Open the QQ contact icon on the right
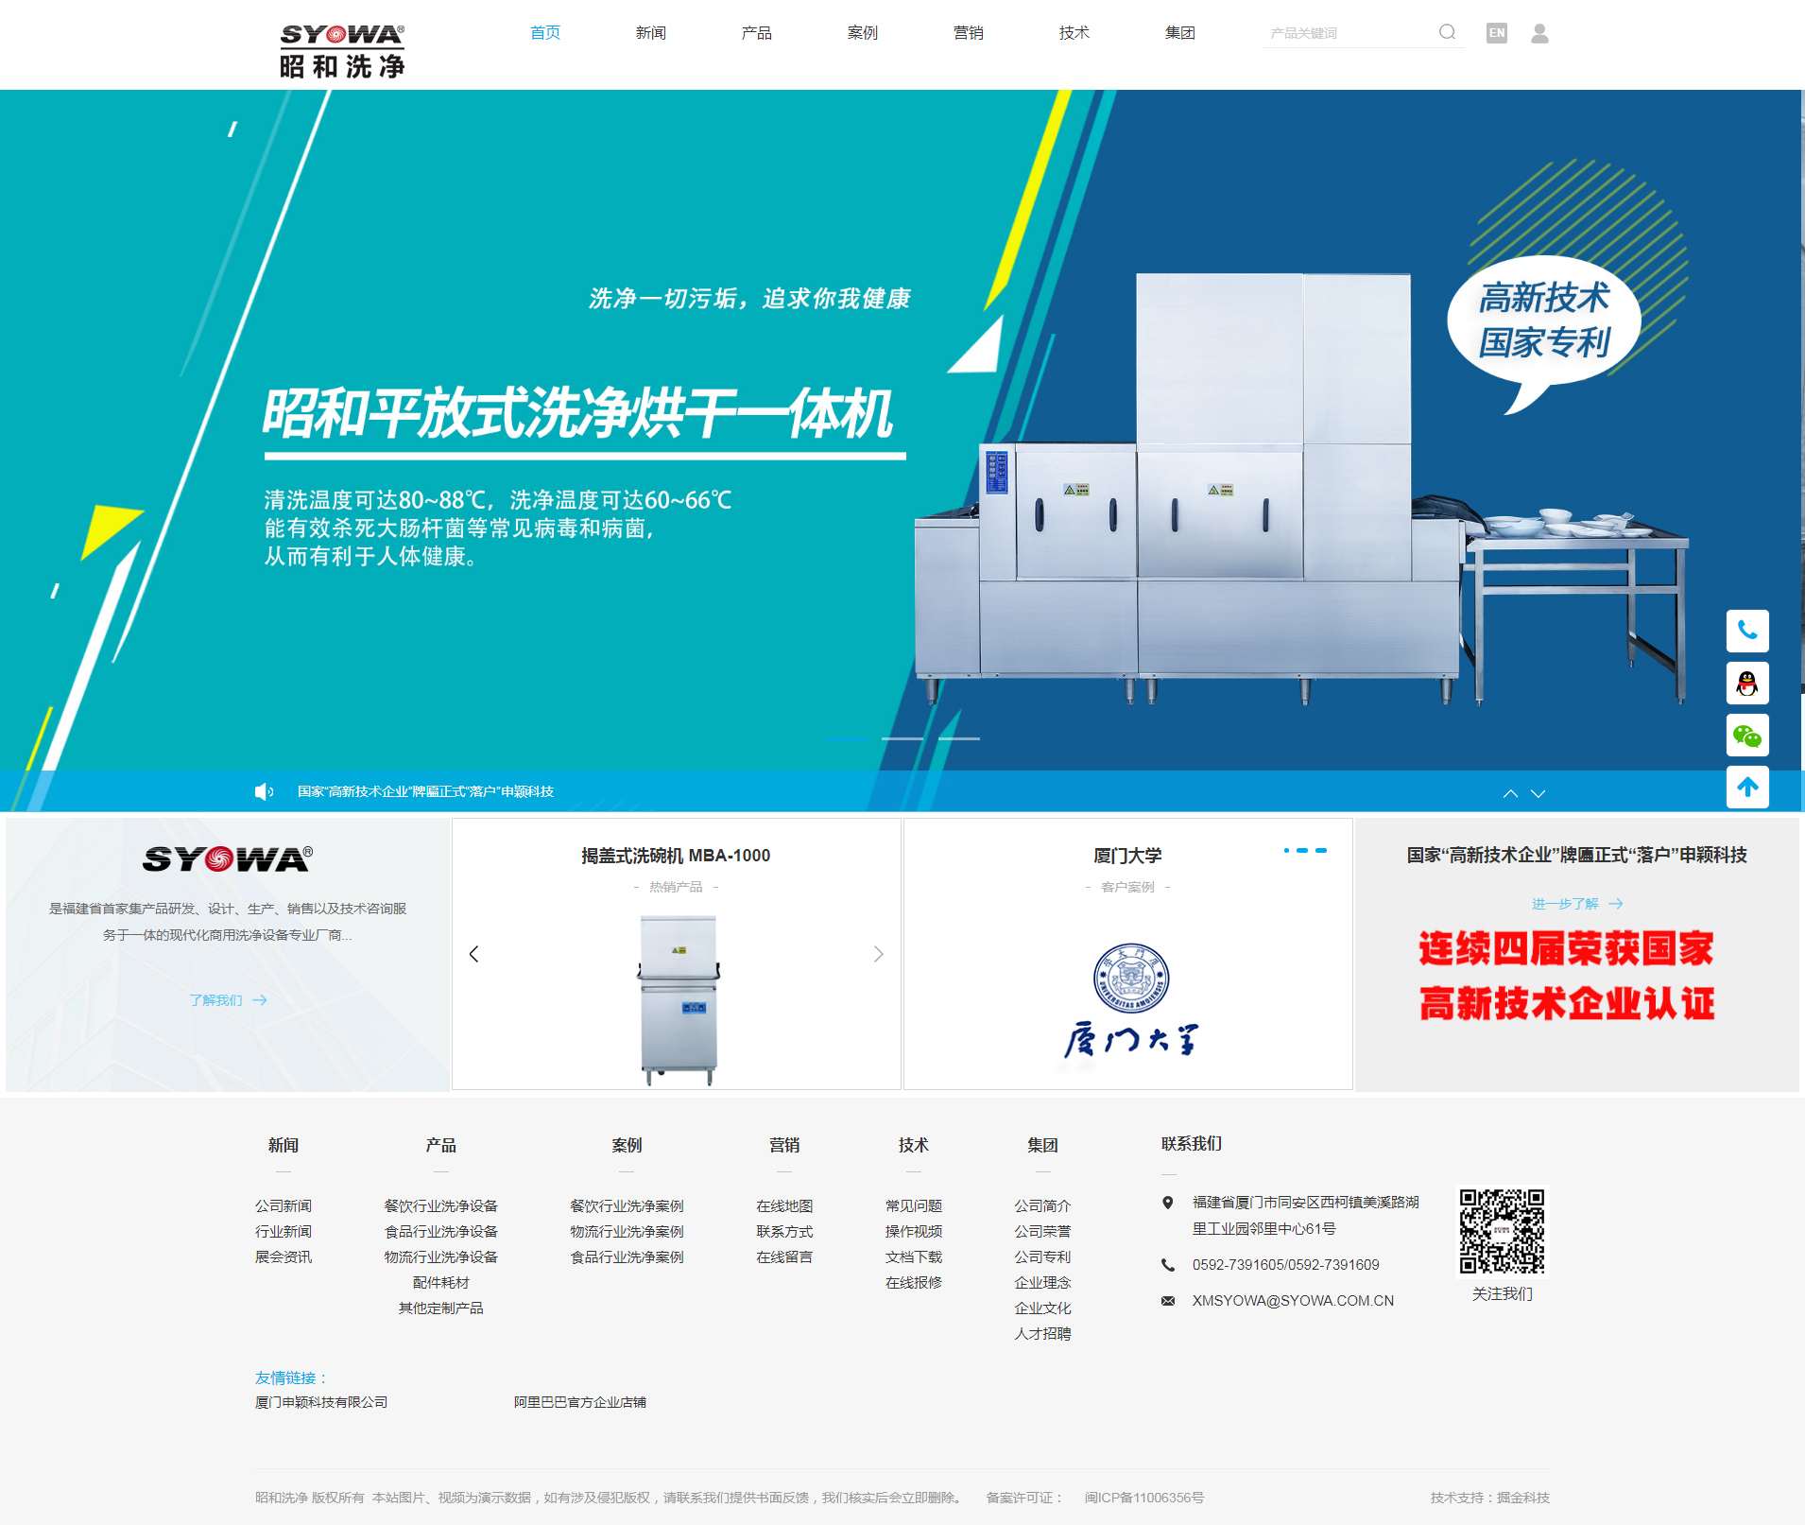Screen dimensions: 1805x1525 [x=1747, y=684]
